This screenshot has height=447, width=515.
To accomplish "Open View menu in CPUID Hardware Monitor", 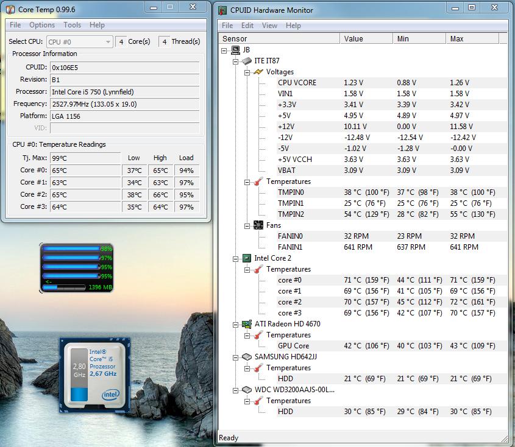I will point(269,26).
